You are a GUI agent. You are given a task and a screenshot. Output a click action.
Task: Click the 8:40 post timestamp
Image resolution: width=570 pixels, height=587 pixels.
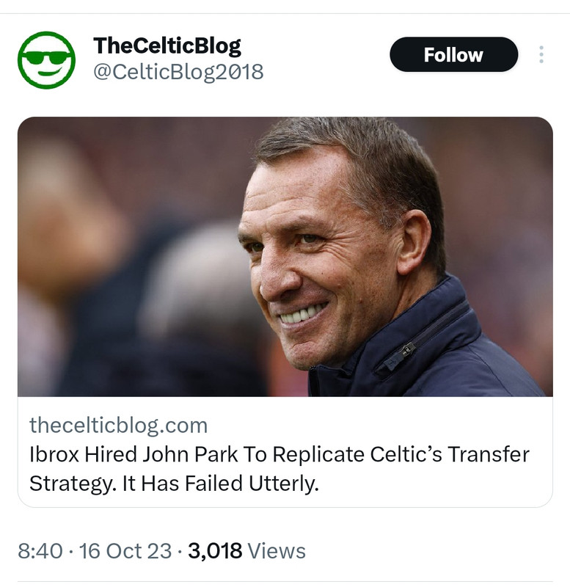[39, 551]
